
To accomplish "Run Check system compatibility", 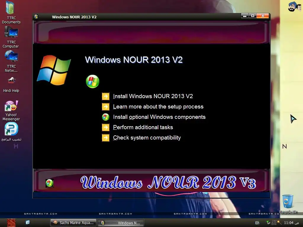I will 147,138.
